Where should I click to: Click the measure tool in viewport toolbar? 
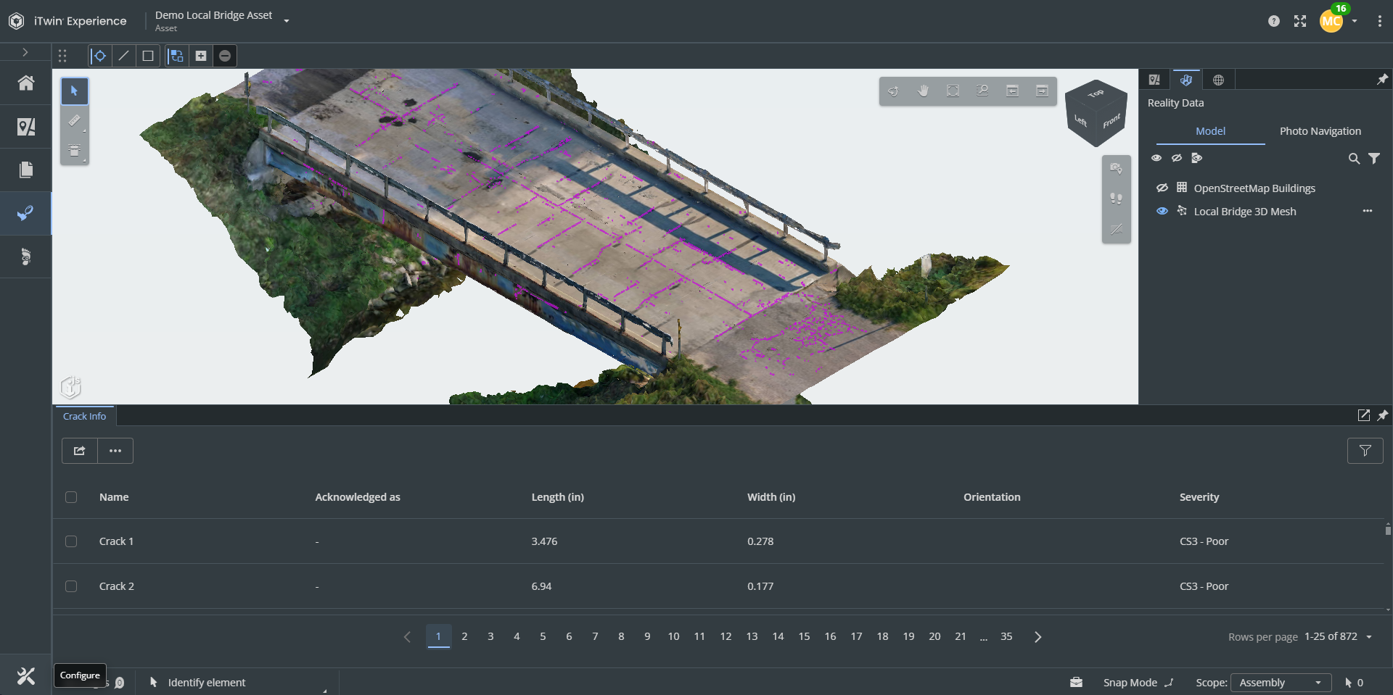(x=74, y=121)
